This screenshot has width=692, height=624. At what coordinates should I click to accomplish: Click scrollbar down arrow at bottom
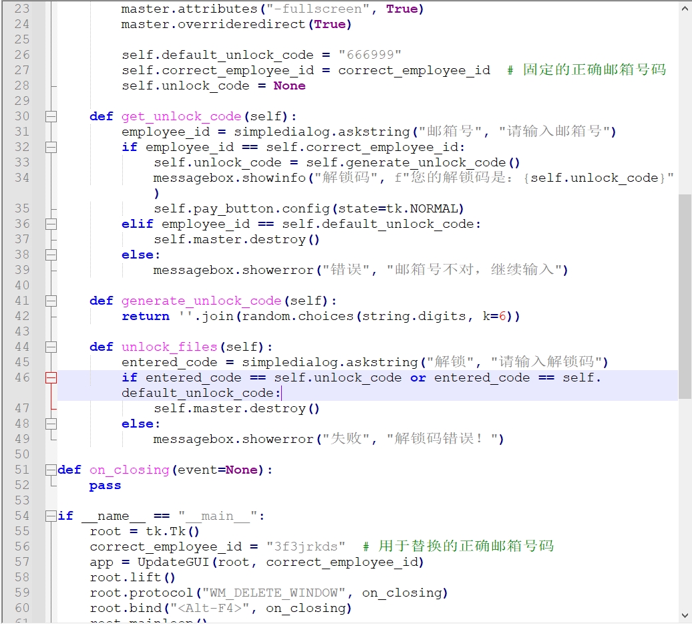coord(685,615)
